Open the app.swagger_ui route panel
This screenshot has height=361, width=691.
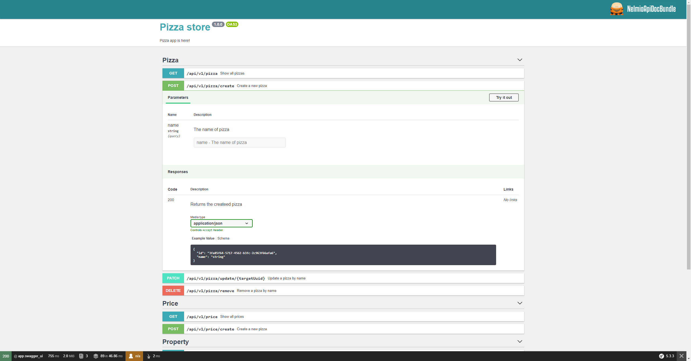[28, 356]
